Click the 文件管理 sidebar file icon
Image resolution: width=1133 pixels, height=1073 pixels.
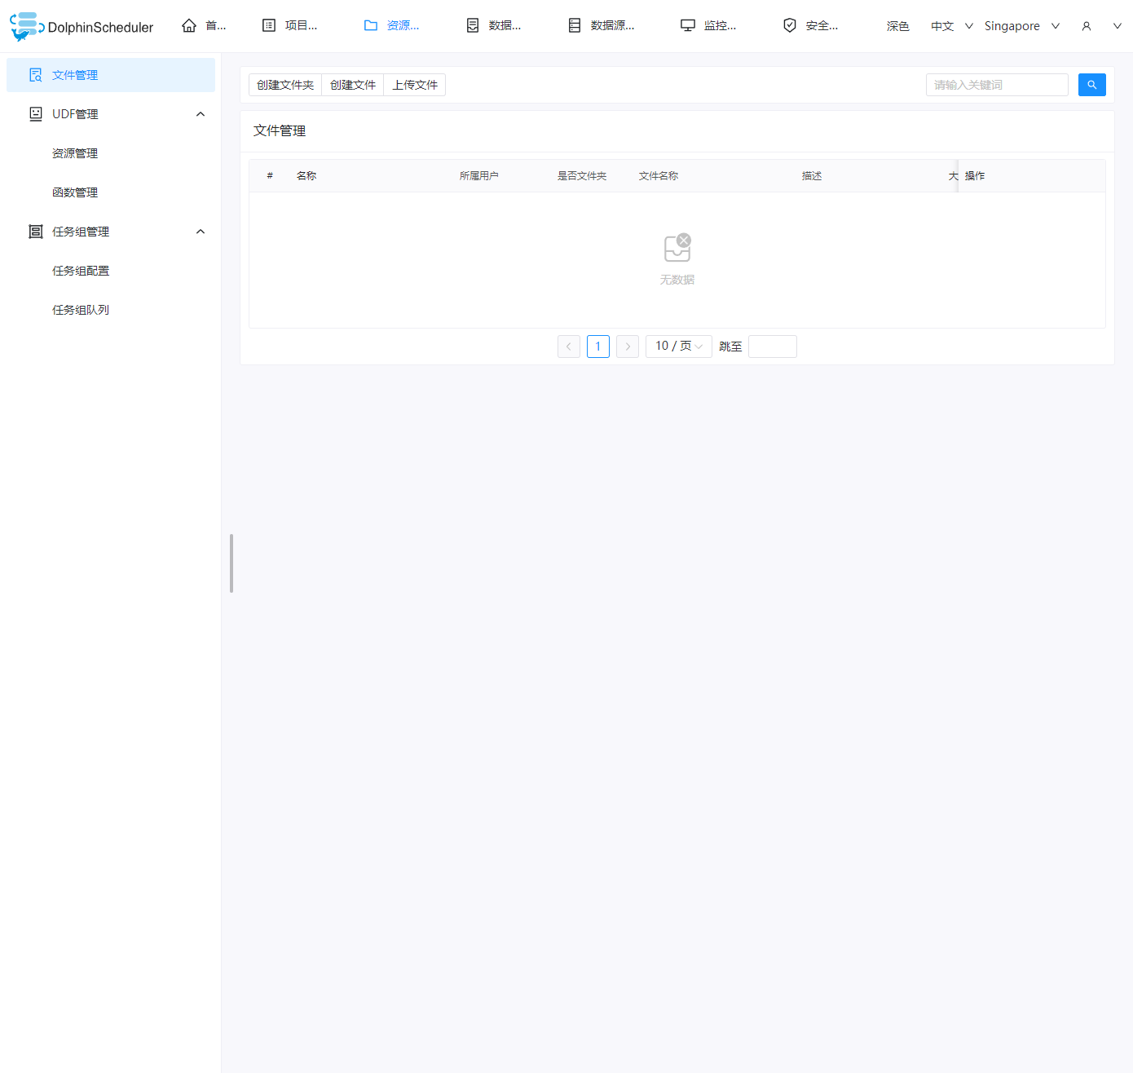[36, 75]
